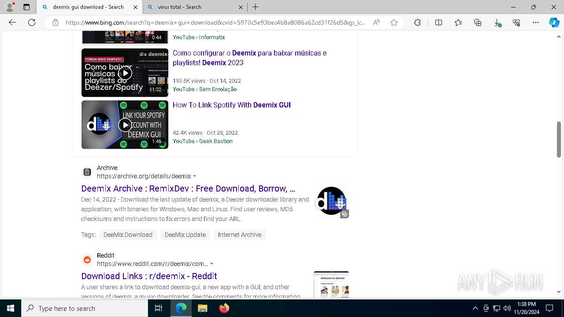Viewport: 564px width, 317px height.
Task: Open Browser essentials
Action: pyautogui.click(x=516, y=22)
